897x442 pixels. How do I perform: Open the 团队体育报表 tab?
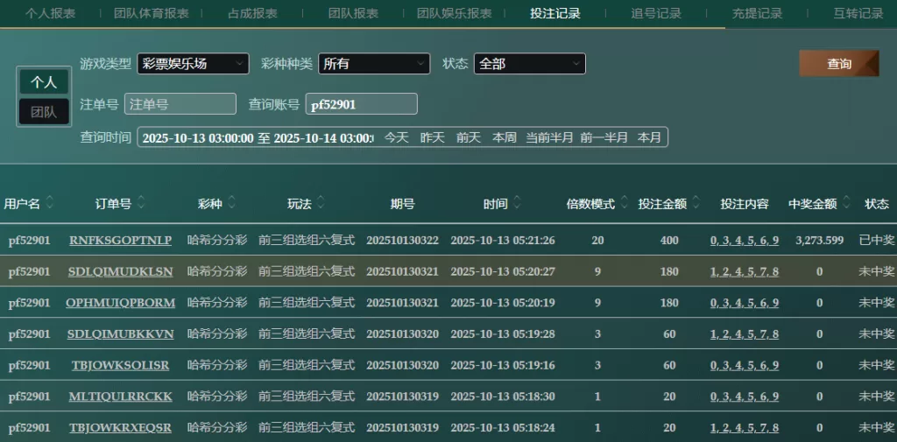[x=152, y=13]
